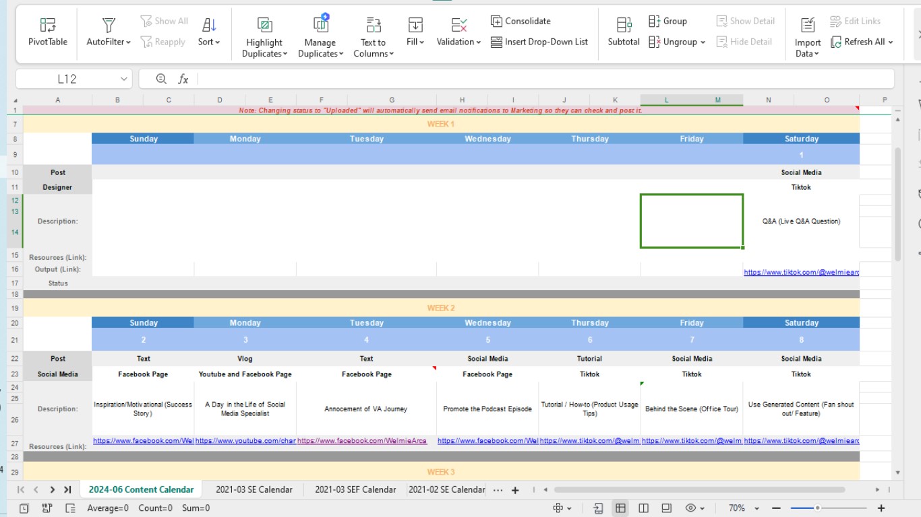Expand Text to Columns dropdown arrow

click(391, 54)
